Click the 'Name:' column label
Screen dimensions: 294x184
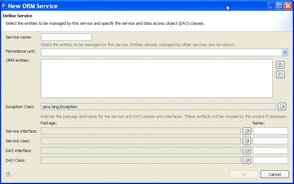point(259,123)
